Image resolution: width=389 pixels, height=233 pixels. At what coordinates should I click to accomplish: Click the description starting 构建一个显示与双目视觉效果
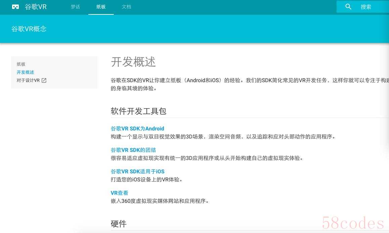[223, 137]
